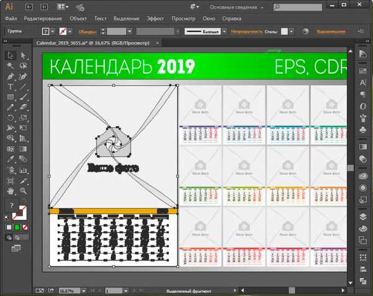Select the Magic Wand tool

point(11,66)
